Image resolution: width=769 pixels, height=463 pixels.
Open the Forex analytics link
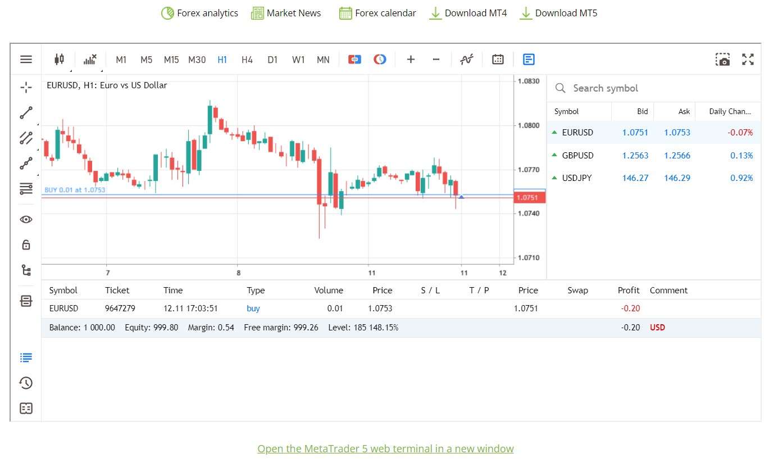click(199, 13)
